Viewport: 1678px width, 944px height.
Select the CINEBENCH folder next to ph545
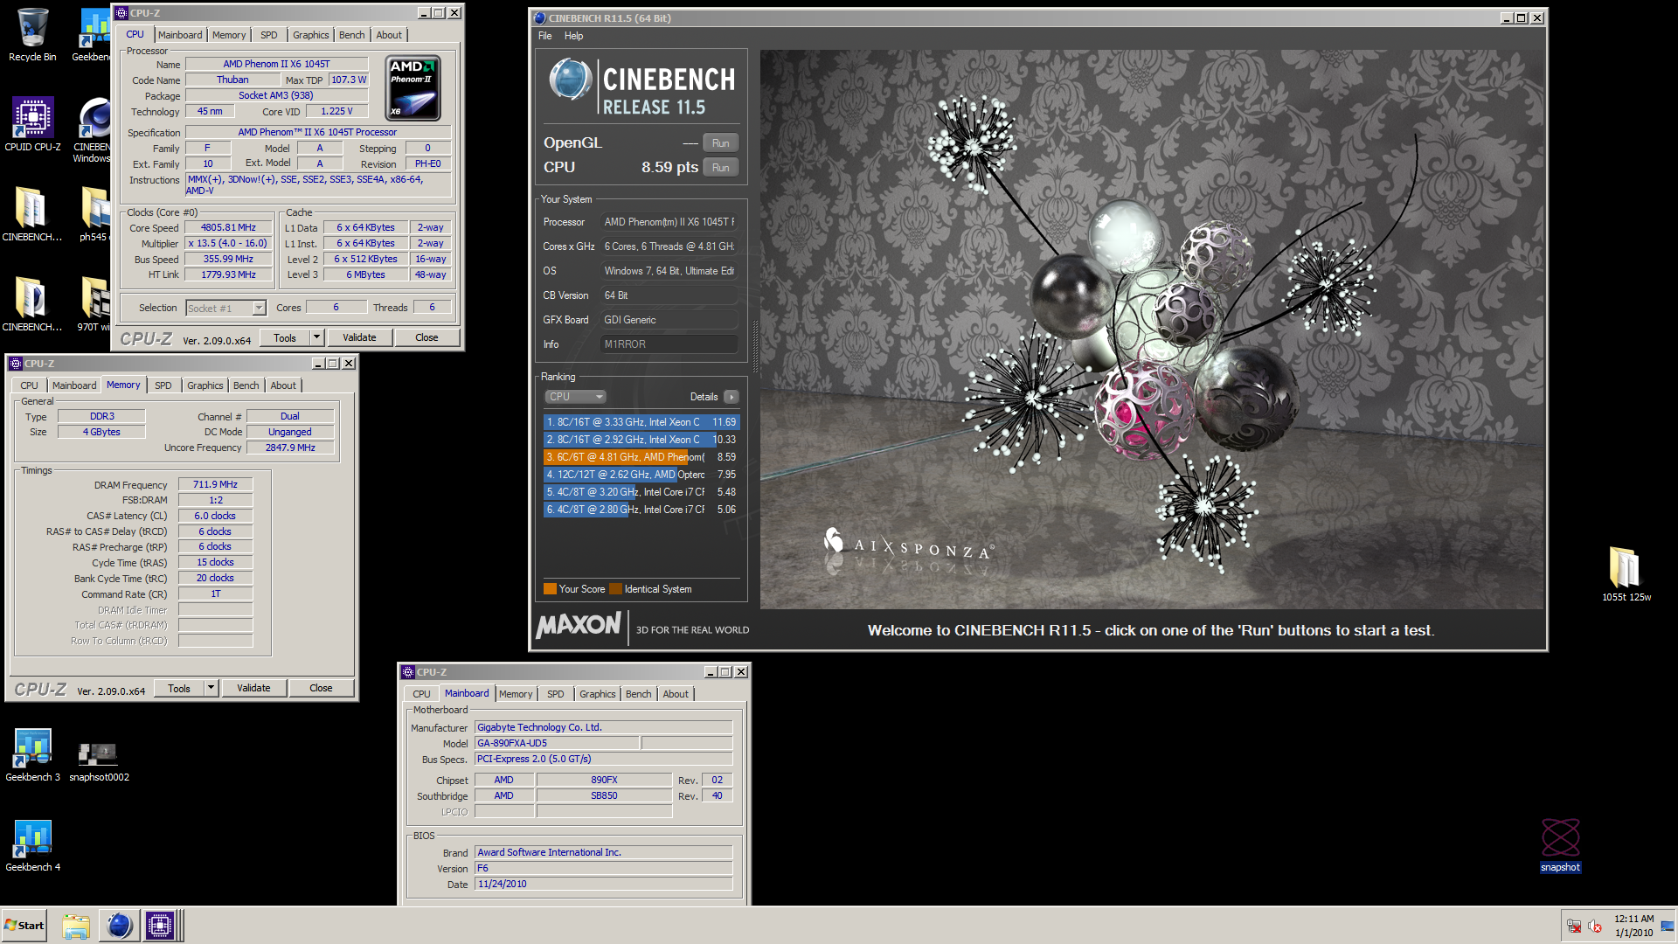[32, 214]
